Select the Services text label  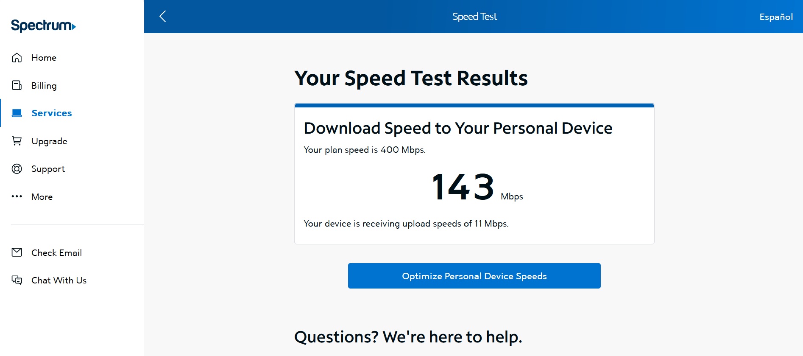pos(52,113)
